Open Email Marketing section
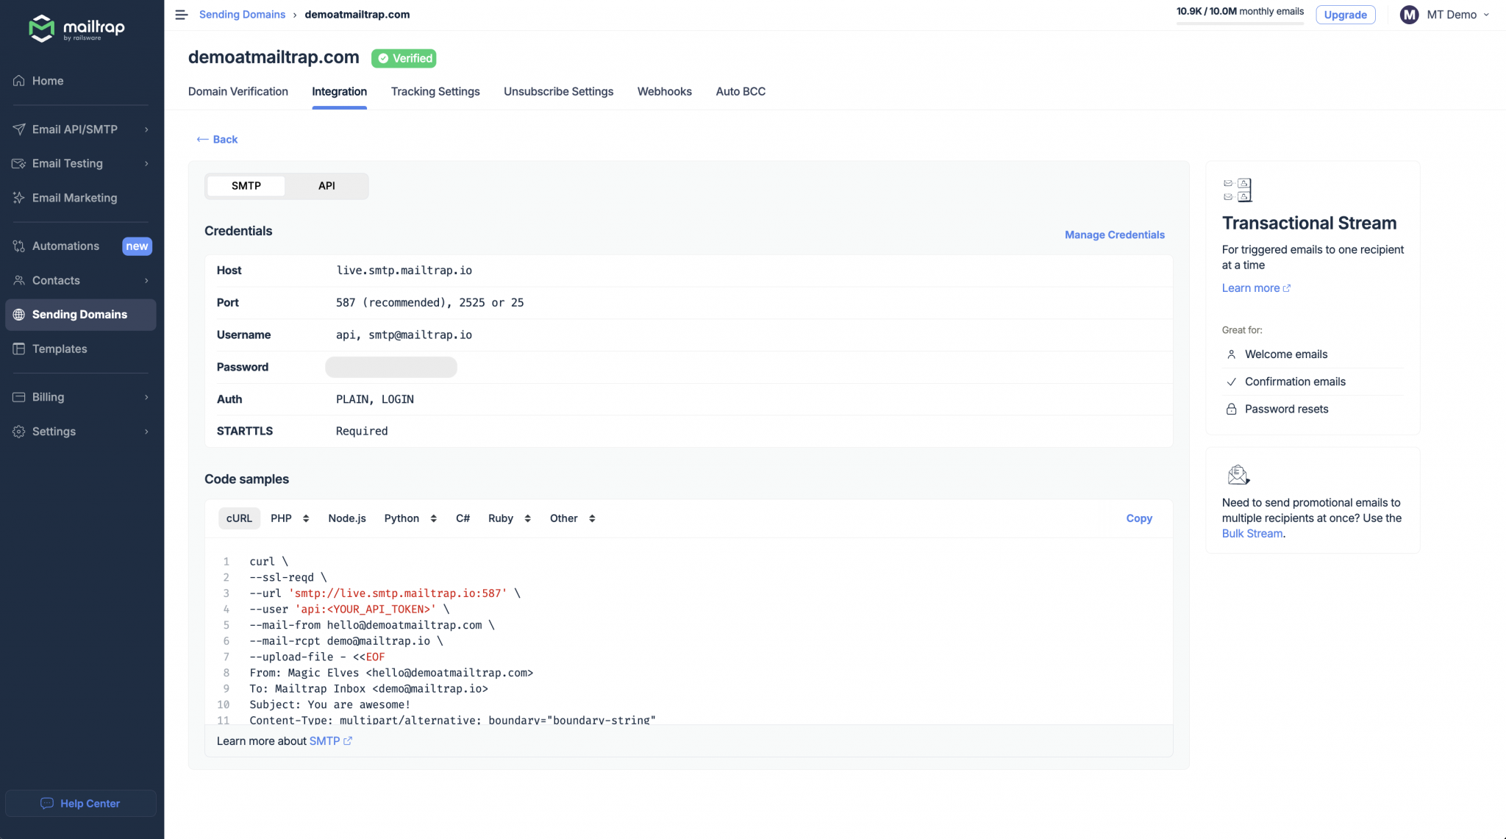The width and height of the screenshot is (1506, 839). [x=74, y=198]
